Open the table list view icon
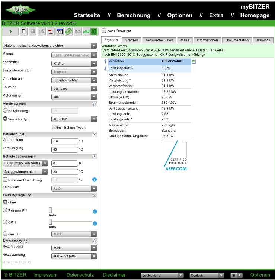Viewport: 275px width, 280px height. click(60, 32)
